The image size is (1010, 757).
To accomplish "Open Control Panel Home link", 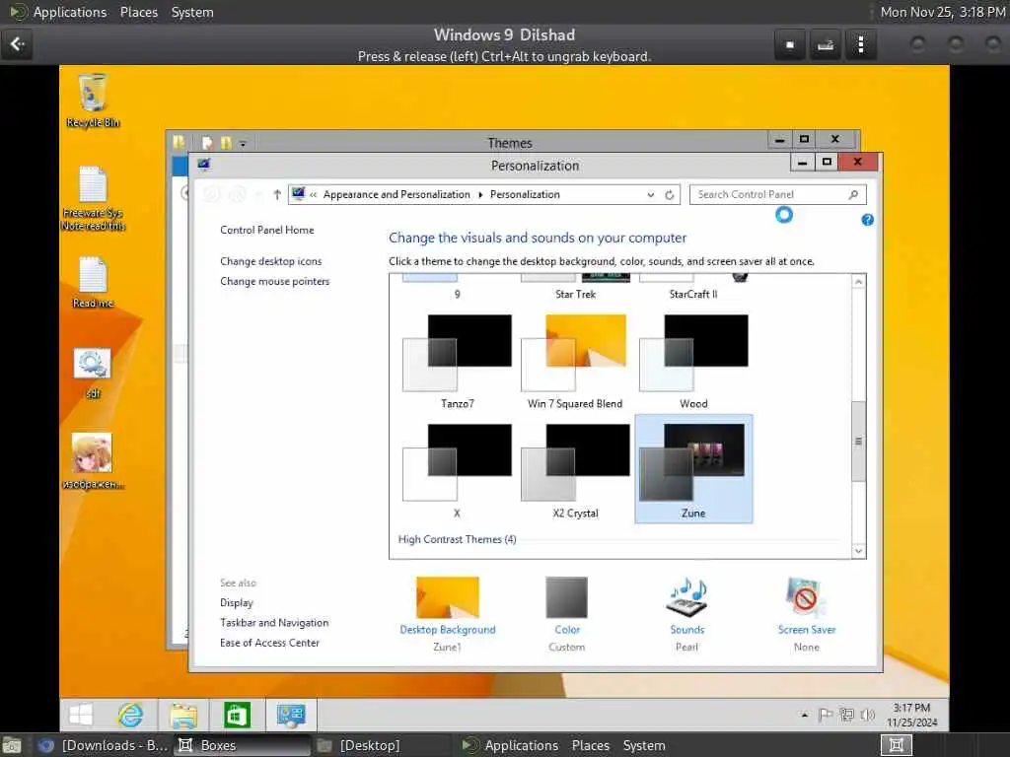I will point(267,230).
